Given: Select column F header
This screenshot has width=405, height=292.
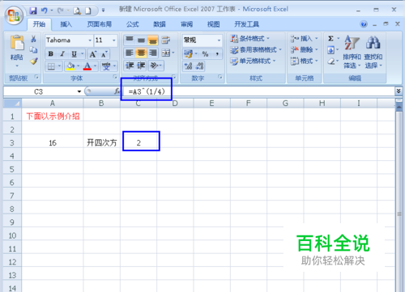Looking at the screenshot, I should (249, 104).
